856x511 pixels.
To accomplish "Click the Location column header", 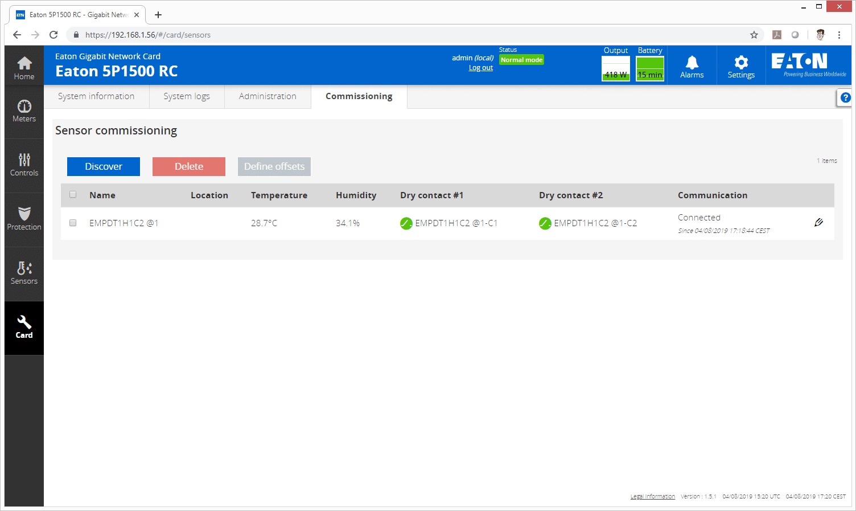I will point(209,195).
